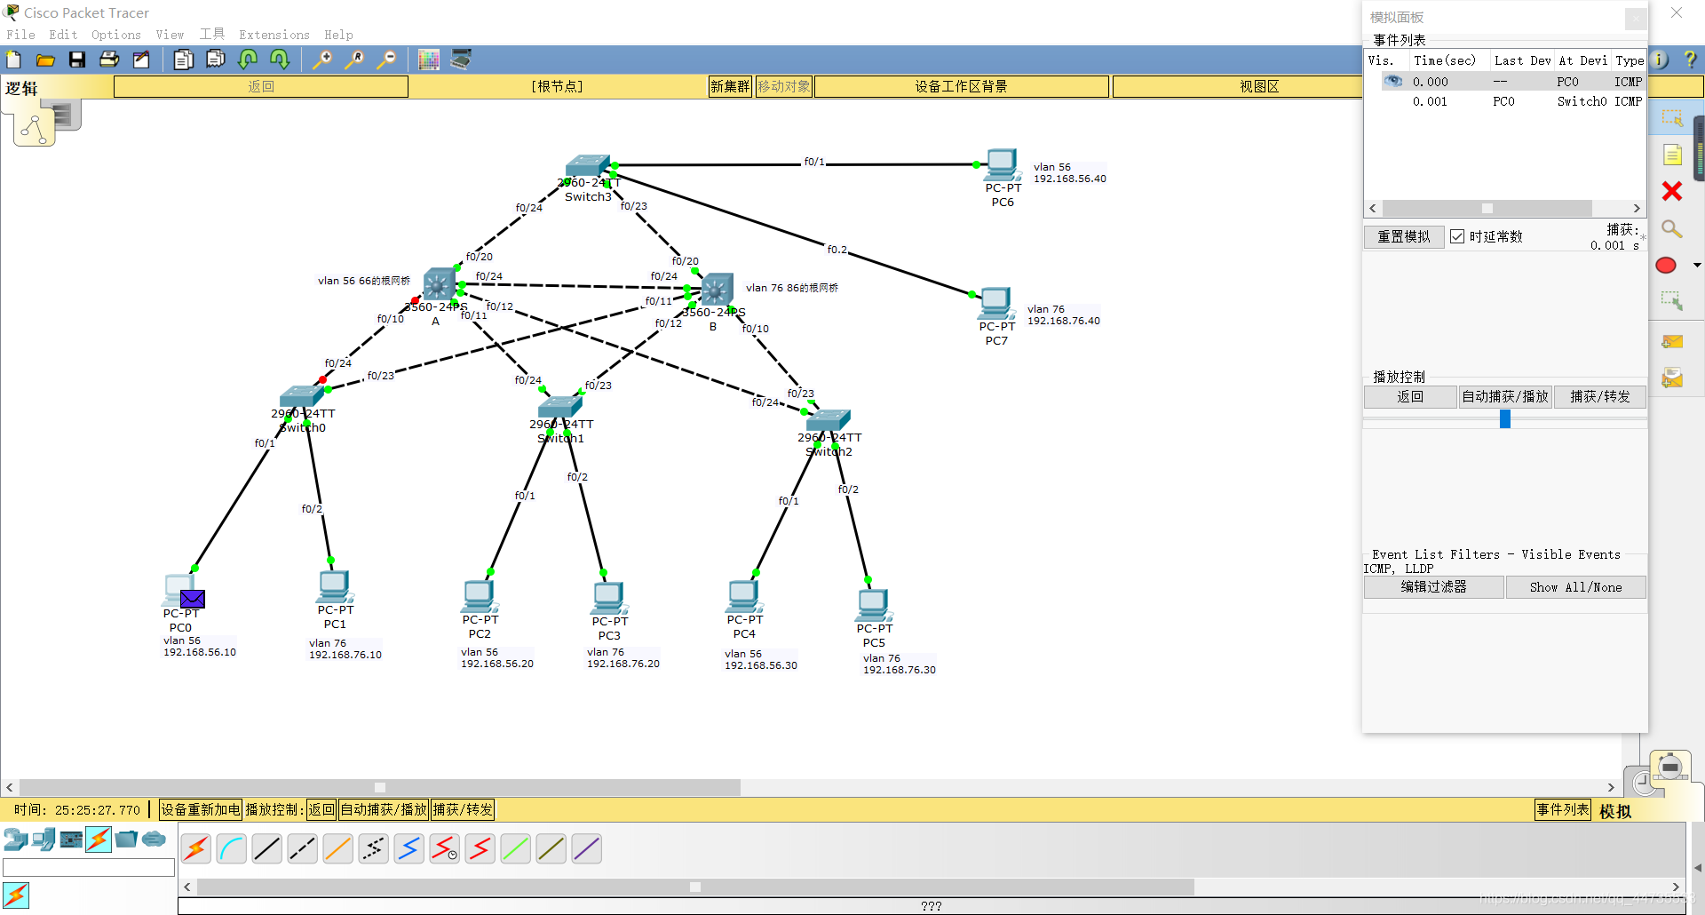Add a Simple PDU envelope
This screenshot has height=915, width=1705.
click(x=1672, y=342)
